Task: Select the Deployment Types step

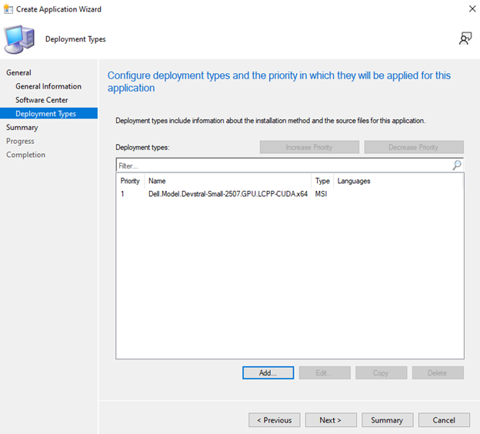Action: click(x=49, y=113)
